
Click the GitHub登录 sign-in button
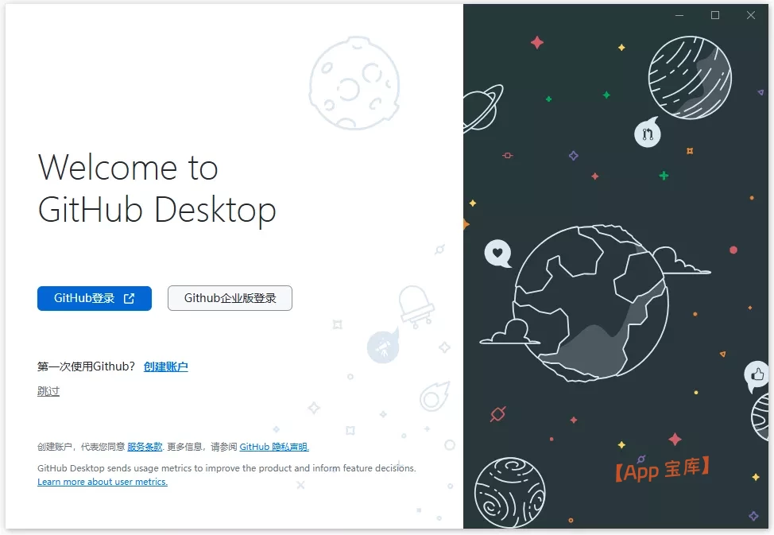click(95, 298)
